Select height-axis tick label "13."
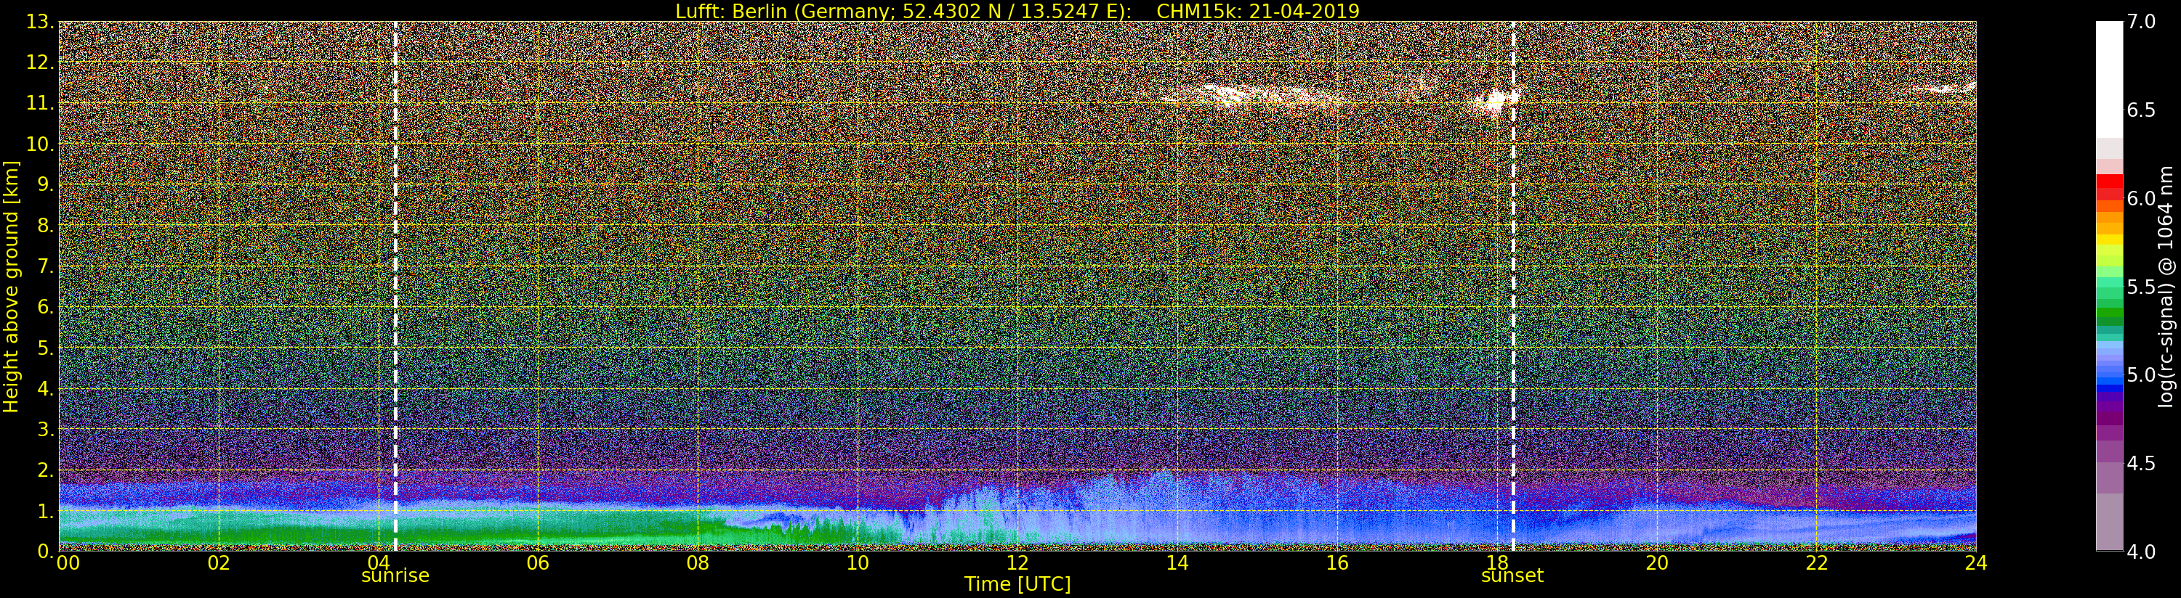 coord(41,22)
